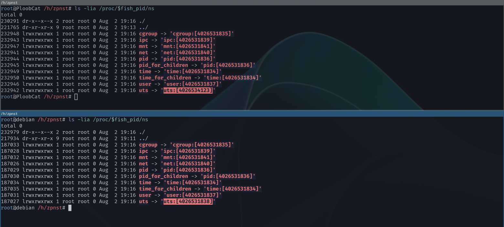Viewport: 504px width, 227px height.
Task: Click inode number 232948
Action: pos(10,34)
